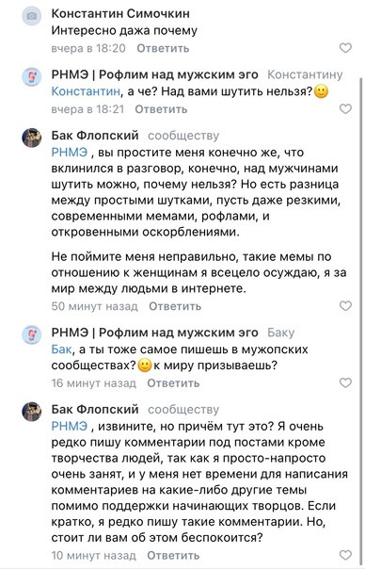Click the first blue РНМЭ mention link
The width and height of the screenshot is (365, 569).
pyautogui.click(x=70, y=152)
